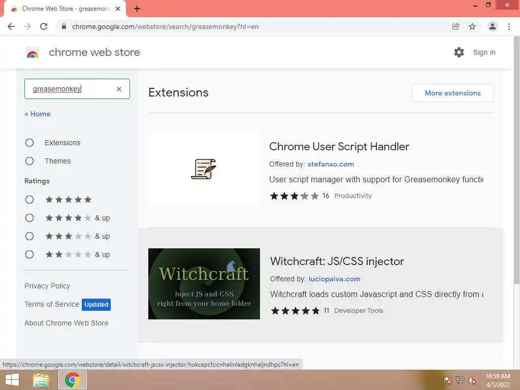Click the Chrome User Script Handler star rating
The width and height of the screenshot is (520, 390).
pyautogui.click(x=294, y=196)
